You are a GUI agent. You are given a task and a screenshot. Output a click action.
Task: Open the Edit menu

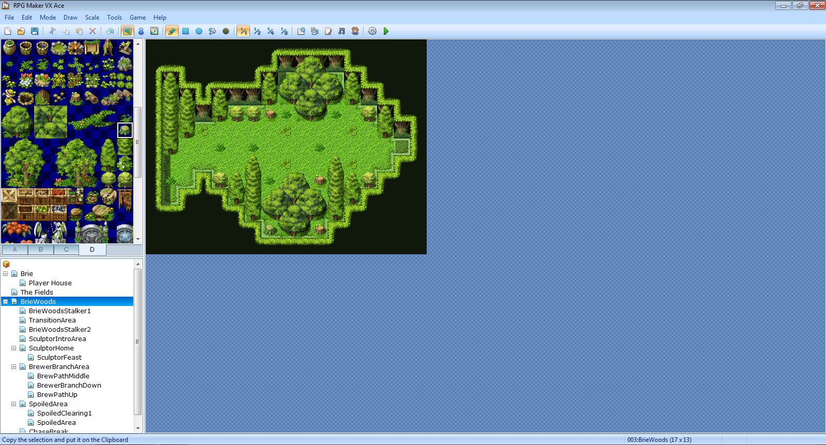click(27, 17)
